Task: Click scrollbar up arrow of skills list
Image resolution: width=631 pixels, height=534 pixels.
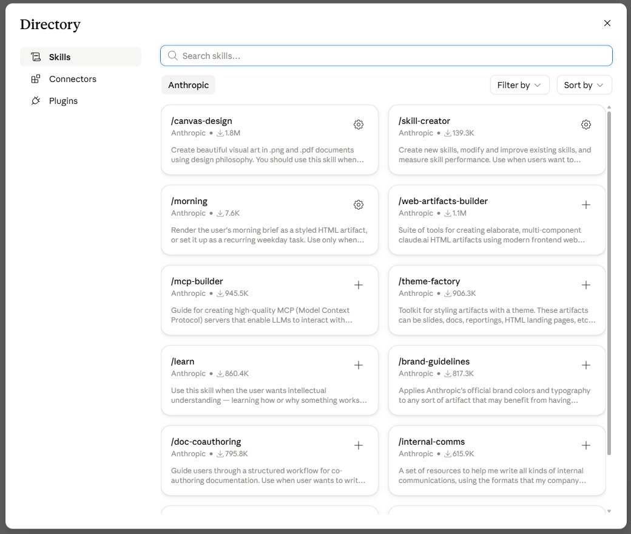Action: [x=609, y=107]
